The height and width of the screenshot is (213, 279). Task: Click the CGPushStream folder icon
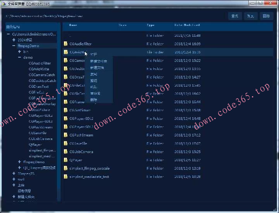click(x=66, y=135)
